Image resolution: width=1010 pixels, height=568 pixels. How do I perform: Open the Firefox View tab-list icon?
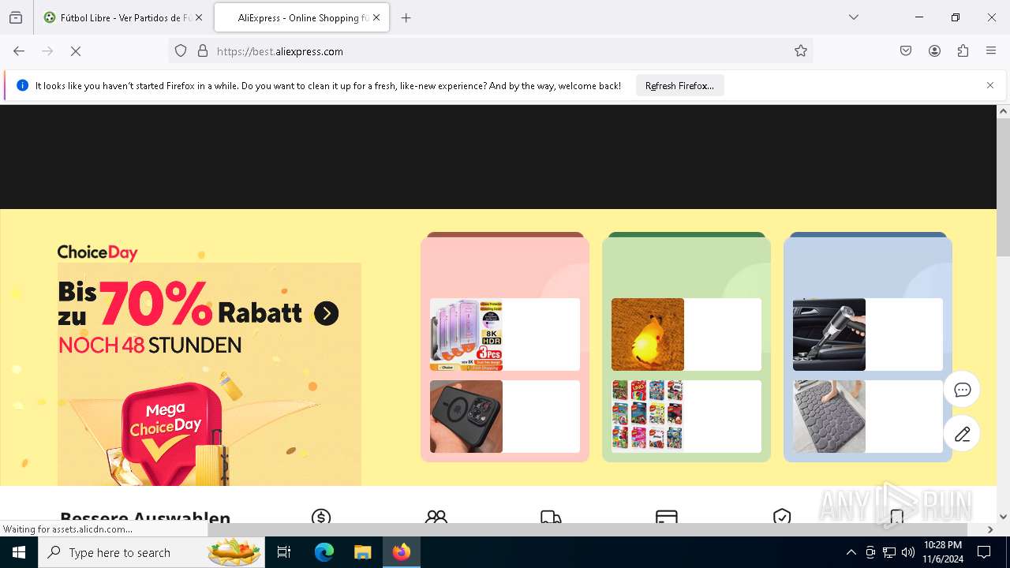16,17
